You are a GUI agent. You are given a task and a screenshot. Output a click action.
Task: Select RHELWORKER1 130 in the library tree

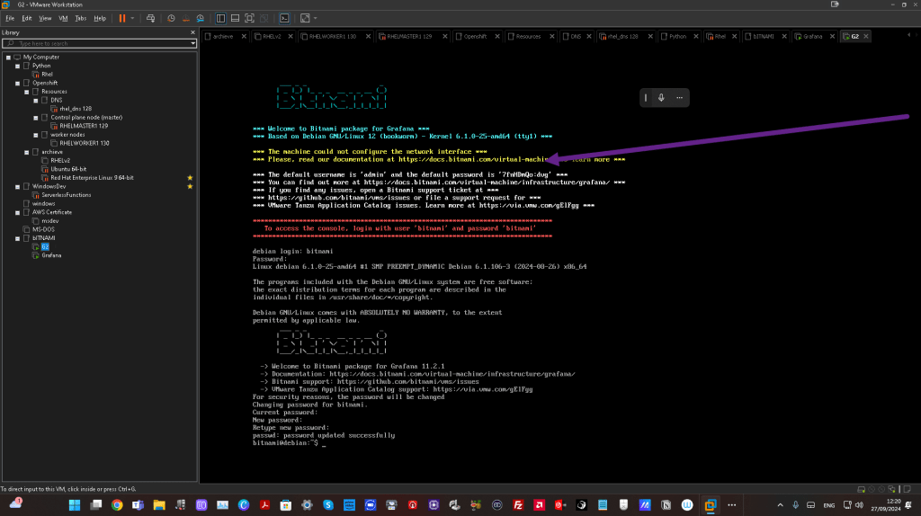pyautogui.click(x=84, y=143)
